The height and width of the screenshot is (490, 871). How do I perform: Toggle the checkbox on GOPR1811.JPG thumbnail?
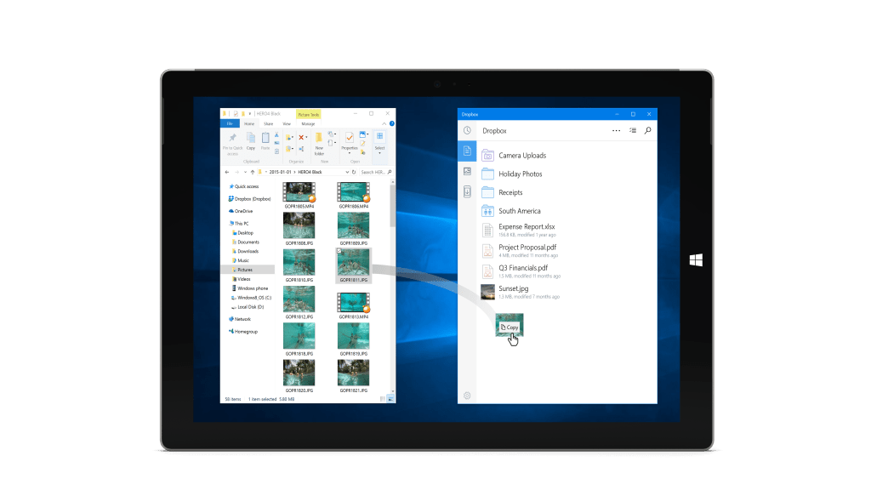[x=339, y=251]
